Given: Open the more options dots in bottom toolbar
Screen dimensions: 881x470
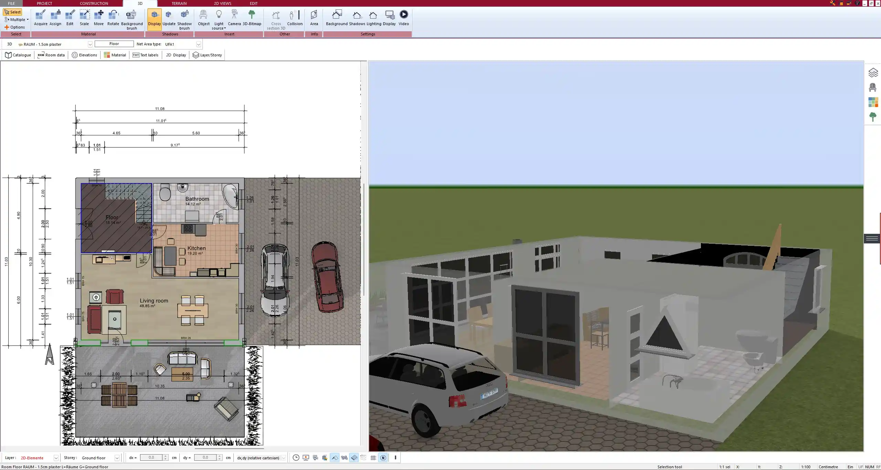Looking at the screenshot, I should point(396,458).
